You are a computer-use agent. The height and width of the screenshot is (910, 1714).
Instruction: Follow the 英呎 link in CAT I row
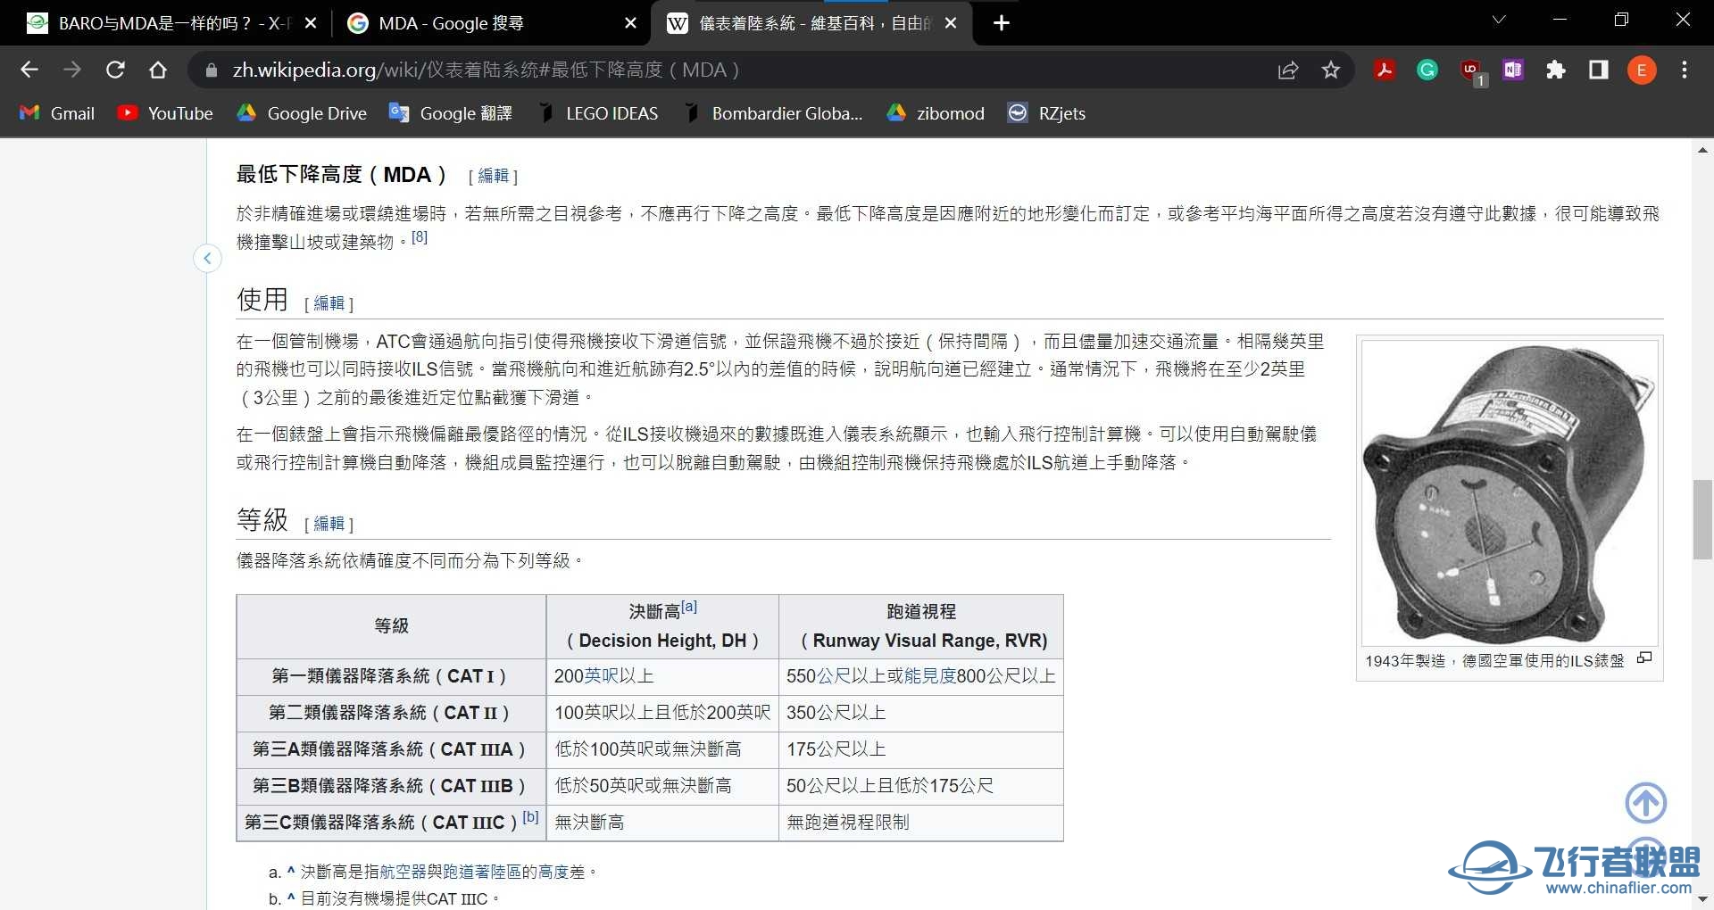600,676
